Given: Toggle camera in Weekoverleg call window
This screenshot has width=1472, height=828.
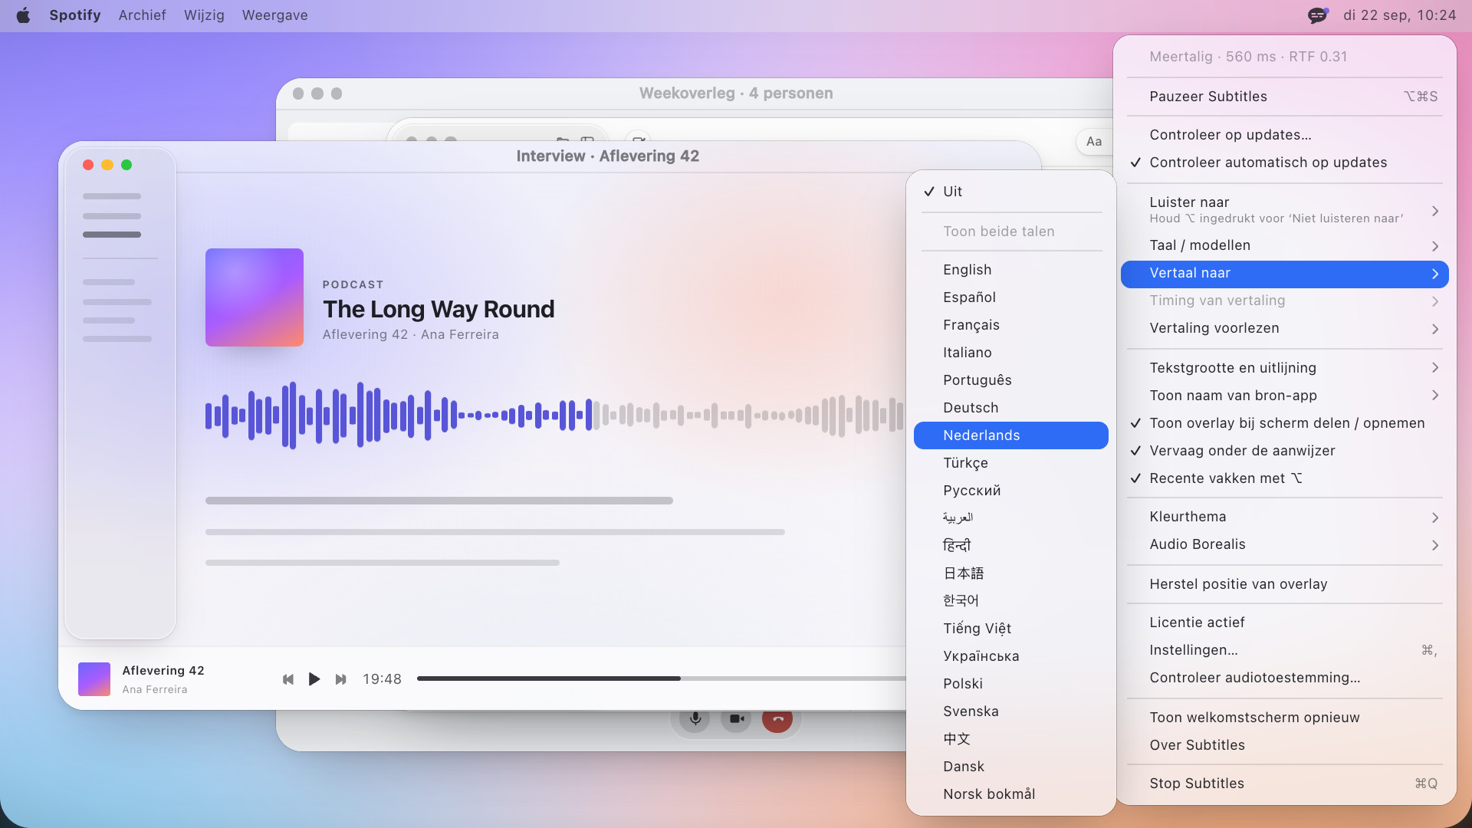Looking at the screenshot, I should (737, 719).
